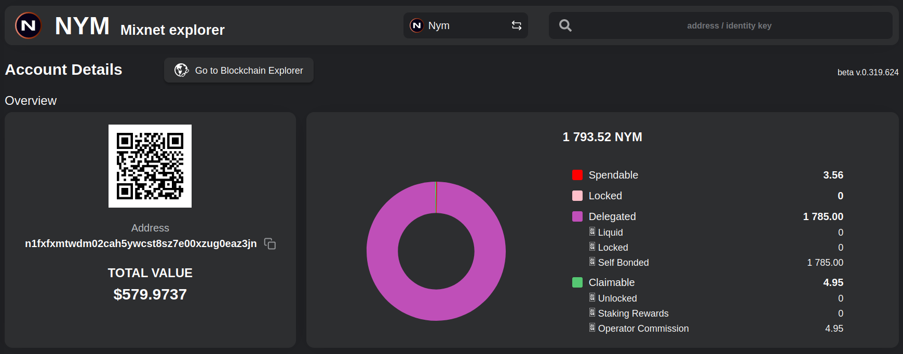The image size is (903, 354).
Task: Click the small icon beside Self Bonded
Action: [x=592, y=262]
